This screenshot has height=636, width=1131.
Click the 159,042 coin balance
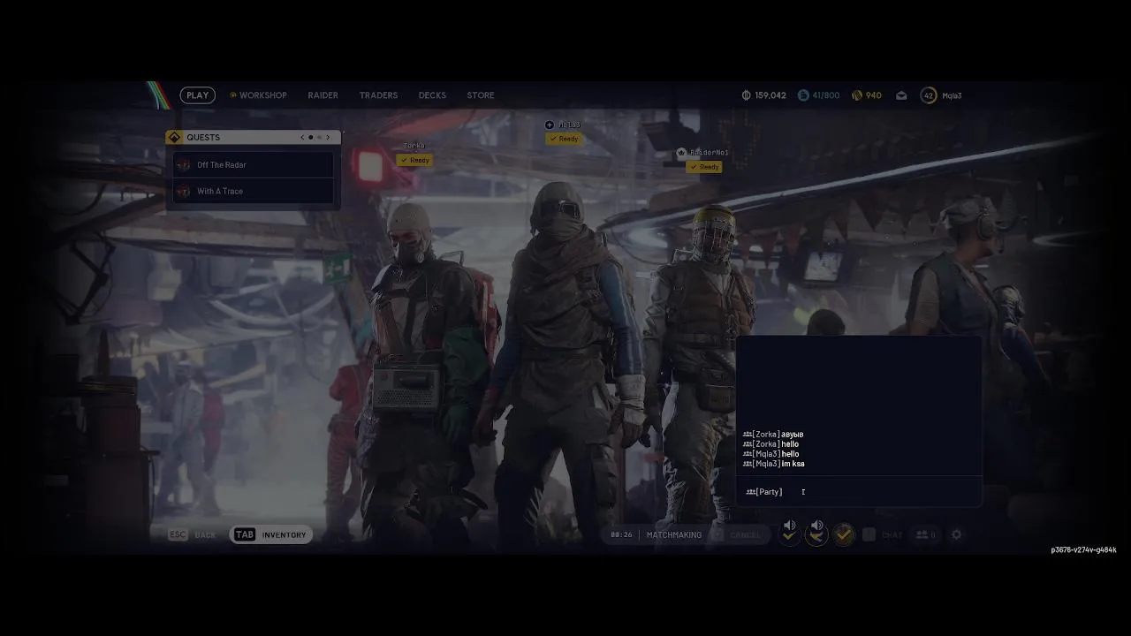pos(770,95)
